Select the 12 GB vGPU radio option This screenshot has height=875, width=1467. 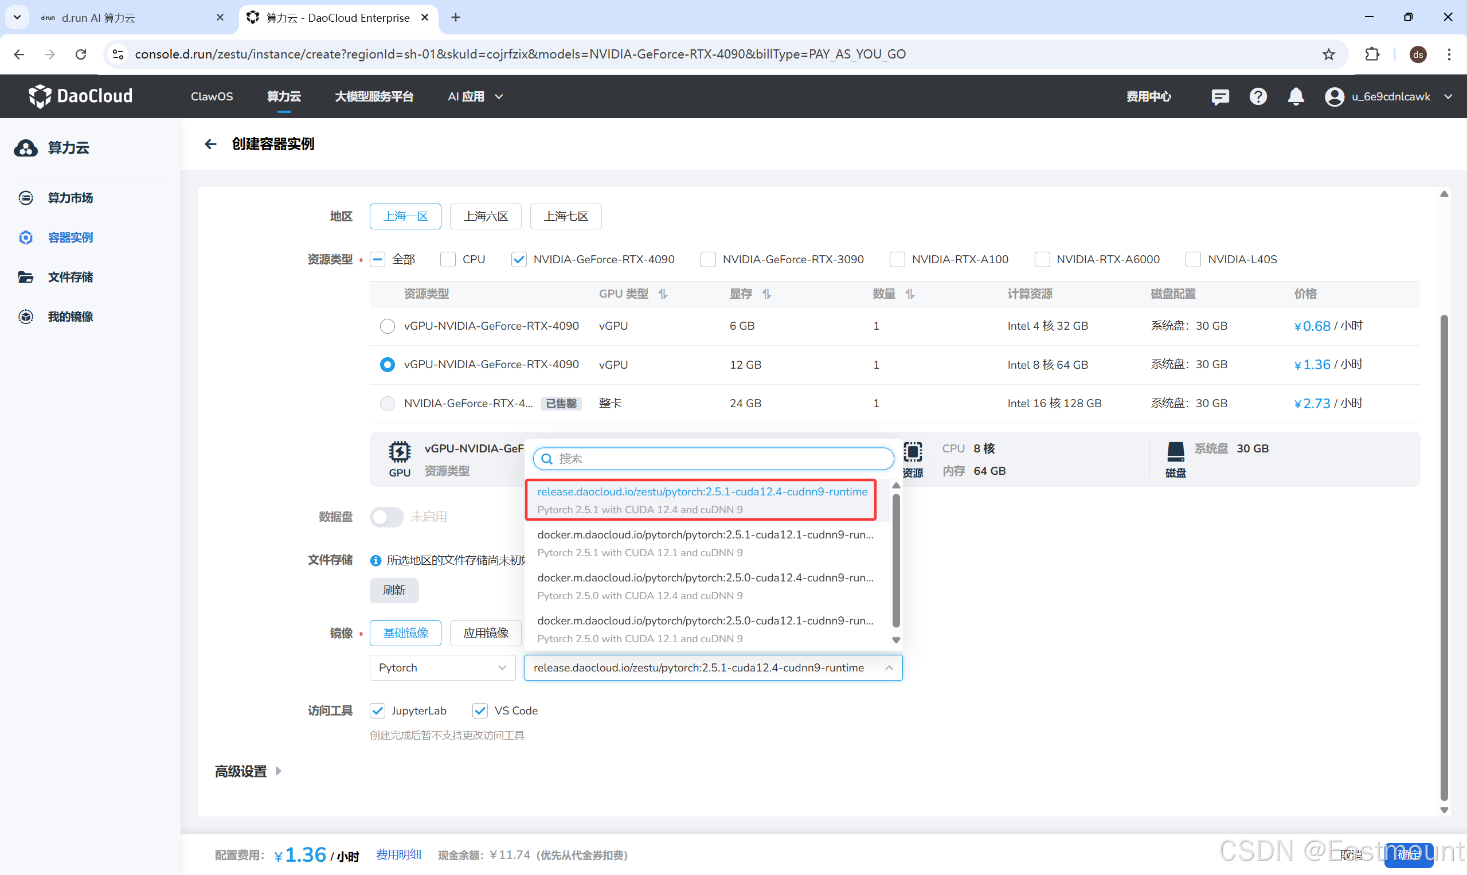click(x=387, y=365)
